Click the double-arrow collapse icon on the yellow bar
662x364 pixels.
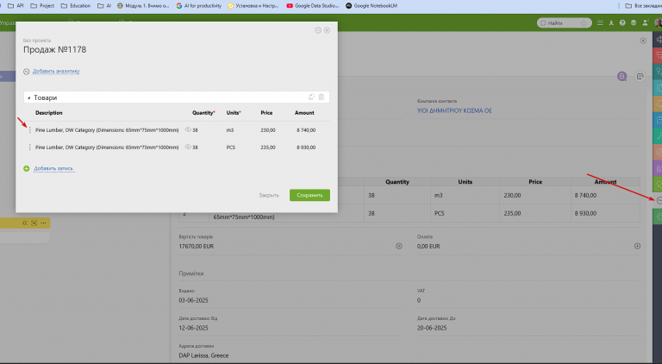pyautogui.click(x=25, y=223)
